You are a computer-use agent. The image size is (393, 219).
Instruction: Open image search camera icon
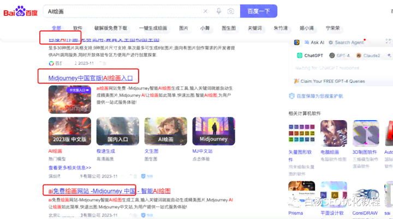(231, 11)
